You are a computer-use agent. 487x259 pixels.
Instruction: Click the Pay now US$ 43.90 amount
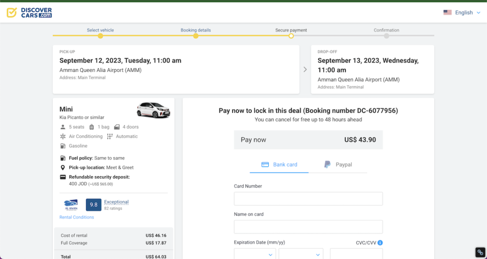click(360, 140)
